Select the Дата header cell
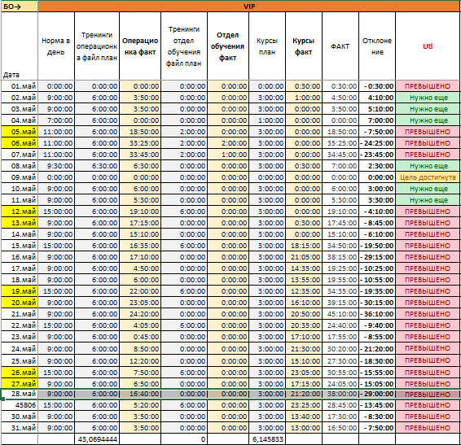Image resolution: width=461 pixels, height=445 pixels. (20, 46)
